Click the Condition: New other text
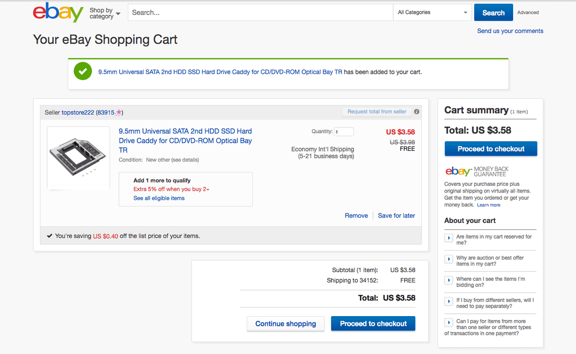Viewport: 576px width, 354px height. point(159,160)
